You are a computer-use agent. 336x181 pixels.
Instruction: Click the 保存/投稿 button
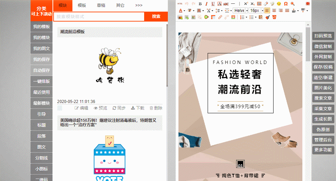[323, 67]
